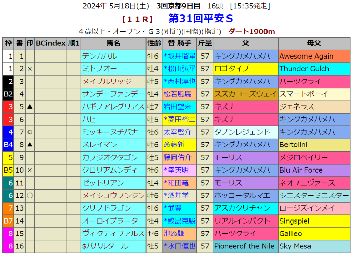
Task: Click orange frame 7 cell for クリノドラゴン
Action: pos(9,208)
